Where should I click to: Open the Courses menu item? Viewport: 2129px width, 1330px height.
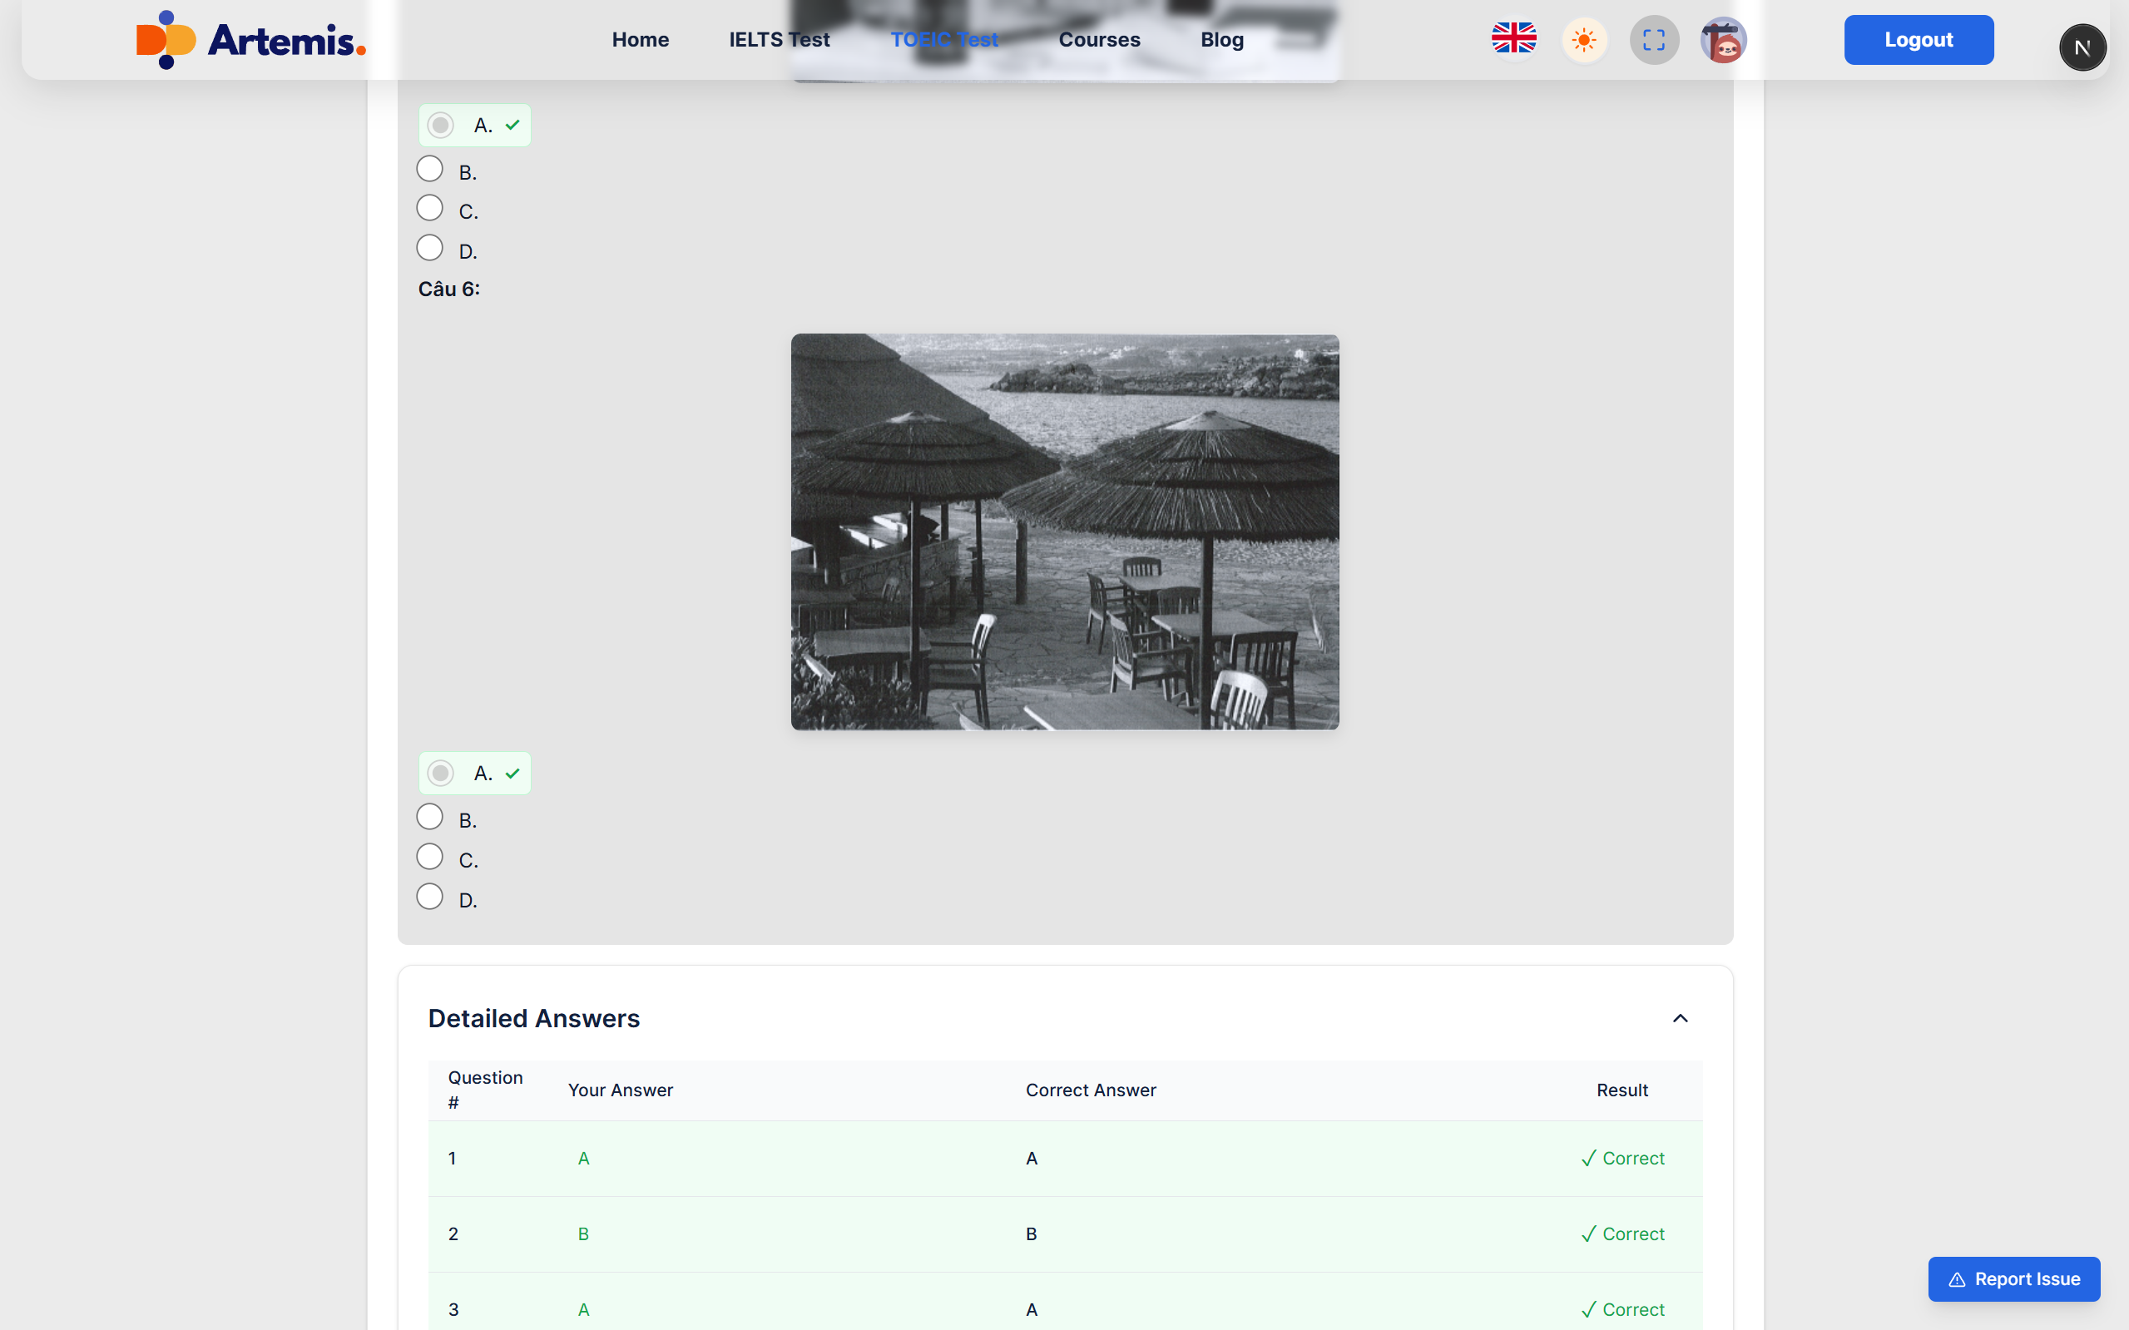click(1099, 40)
